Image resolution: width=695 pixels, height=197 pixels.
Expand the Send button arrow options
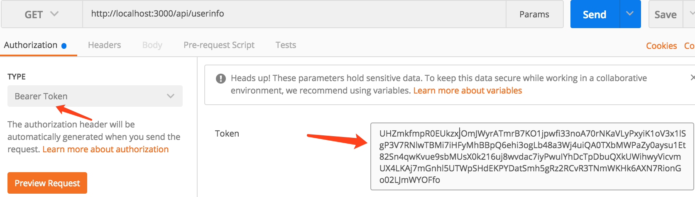point(630,14)
